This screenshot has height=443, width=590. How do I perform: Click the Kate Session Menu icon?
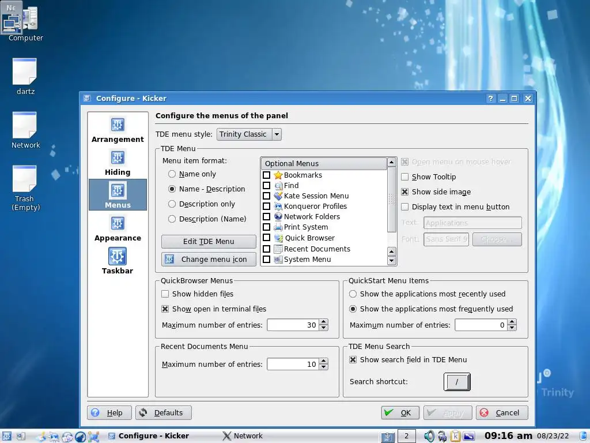click(278, 196)
